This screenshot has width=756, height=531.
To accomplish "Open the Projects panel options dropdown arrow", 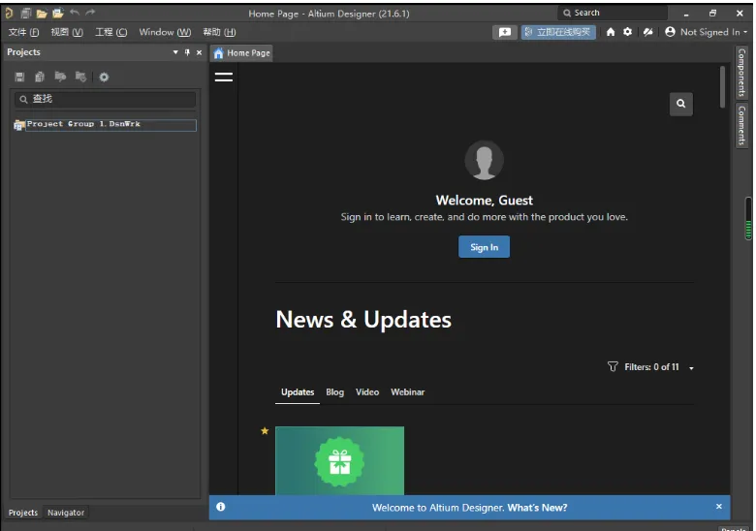I will (x=175, y=52).
